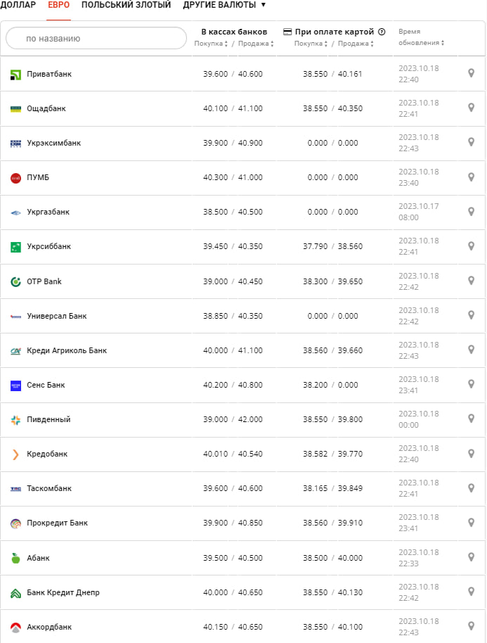The image size is (487, 643).
Task: Click the Абанк green apple logo
Action: coord(16,558)
